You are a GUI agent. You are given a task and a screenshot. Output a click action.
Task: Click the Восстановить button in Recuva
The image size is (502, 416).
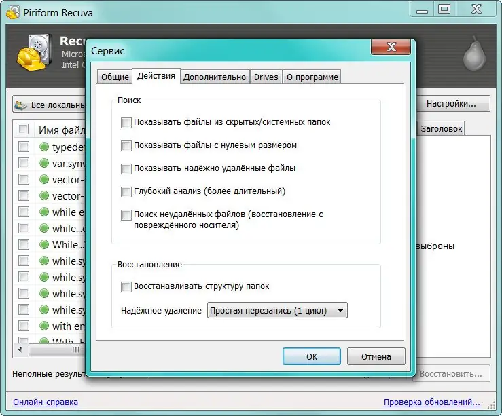coord(451,373)
